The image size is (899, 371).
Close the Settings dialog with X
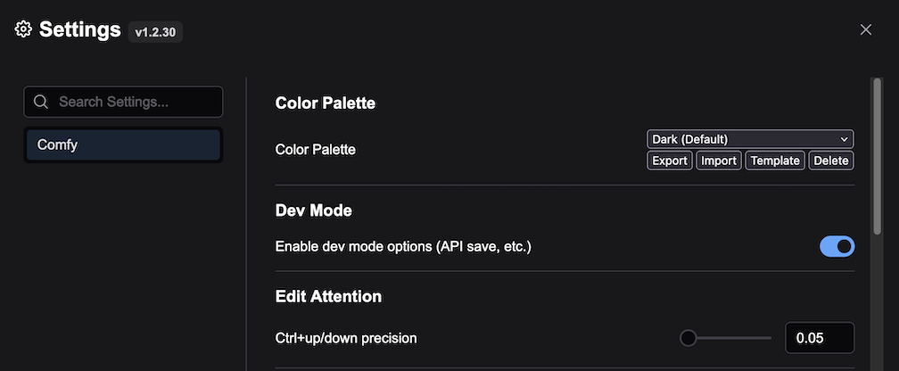point(865,29)
